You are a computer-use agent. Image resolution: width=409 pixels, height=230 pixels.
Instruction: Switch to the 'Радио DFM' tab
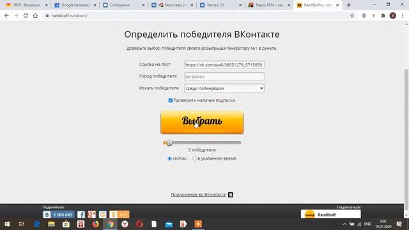(x=269, y=5)
